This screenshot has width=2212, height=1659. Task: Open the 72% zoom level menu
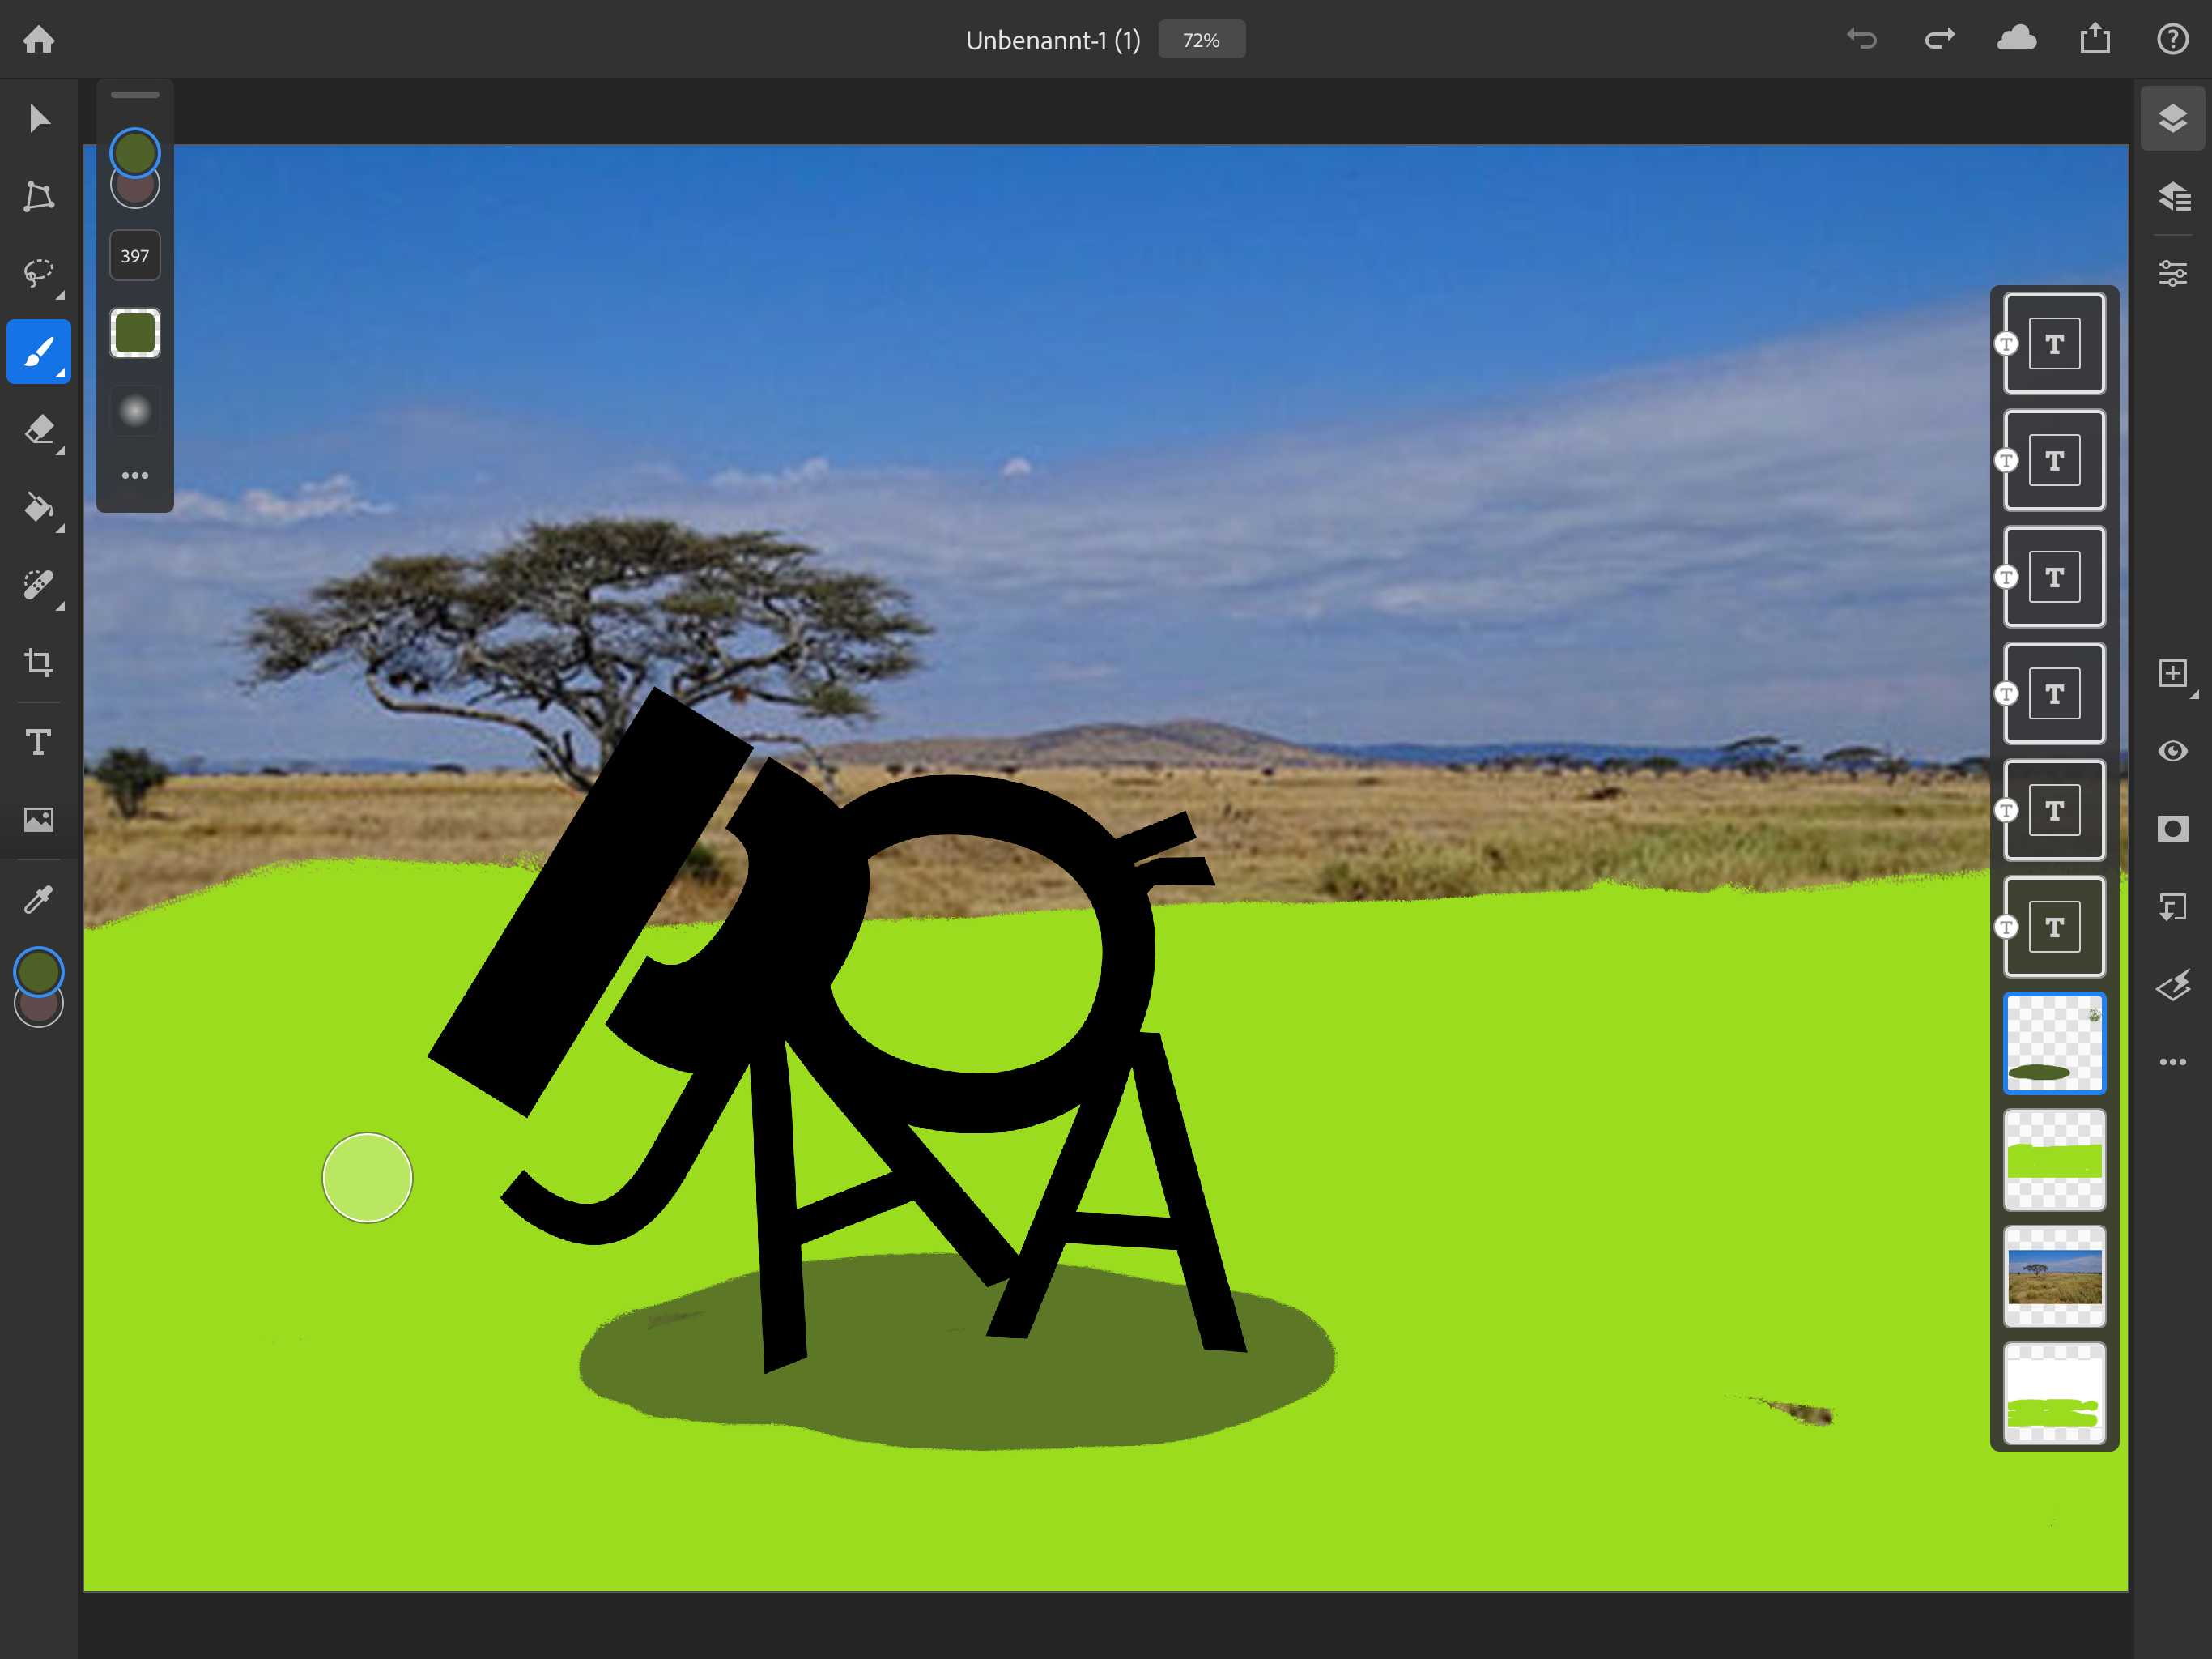(1201, 40)
